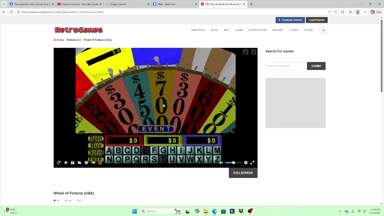The width and height of the screenshot is (384, 216).
Task: Click the FULLSCREEN button below the game
Action: [x=243, y=173]
